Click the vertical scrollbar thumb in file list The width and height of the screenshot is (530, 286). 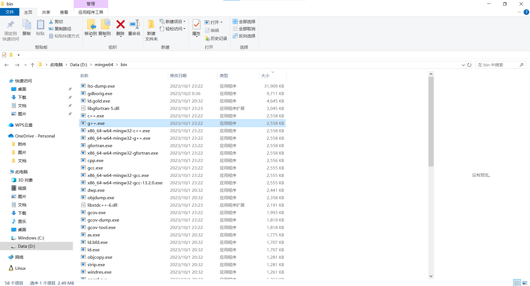coord(431,121)
